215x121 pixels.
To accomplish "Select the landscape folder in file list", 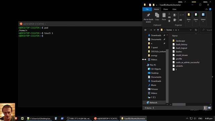I will tap(180, 41).
